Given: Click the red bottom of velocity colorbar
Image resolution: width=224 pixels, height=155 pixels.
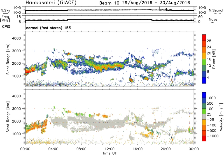Looking at the screenshot, I should [204, 138].
